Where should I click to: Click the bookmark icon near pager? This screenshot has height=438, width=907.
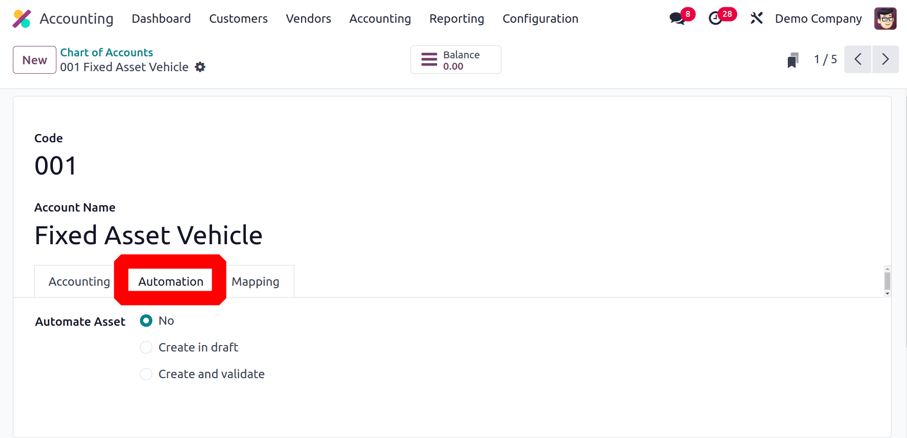tap(793, 60)
